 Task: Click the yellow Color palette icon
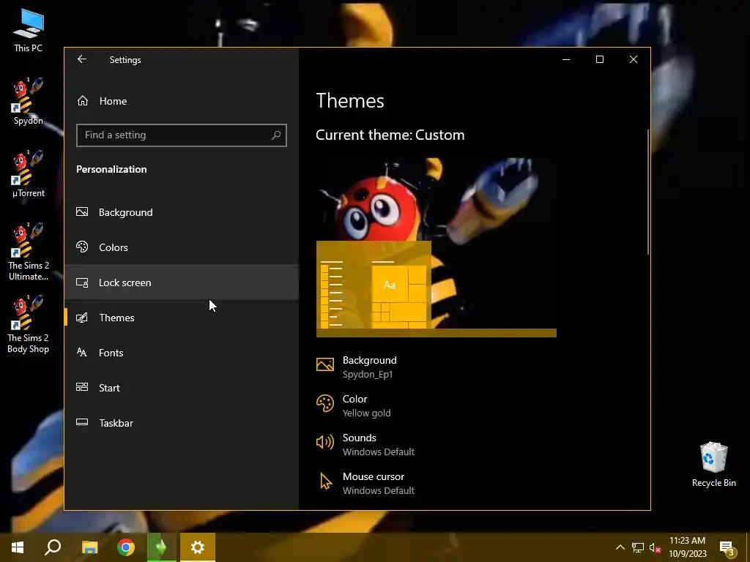pyautogui.click(x=324, y=403)
